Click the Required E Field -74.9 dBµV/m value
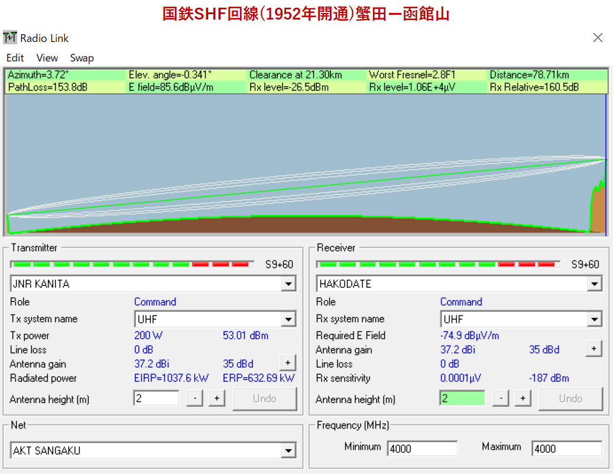 point(469,335)
